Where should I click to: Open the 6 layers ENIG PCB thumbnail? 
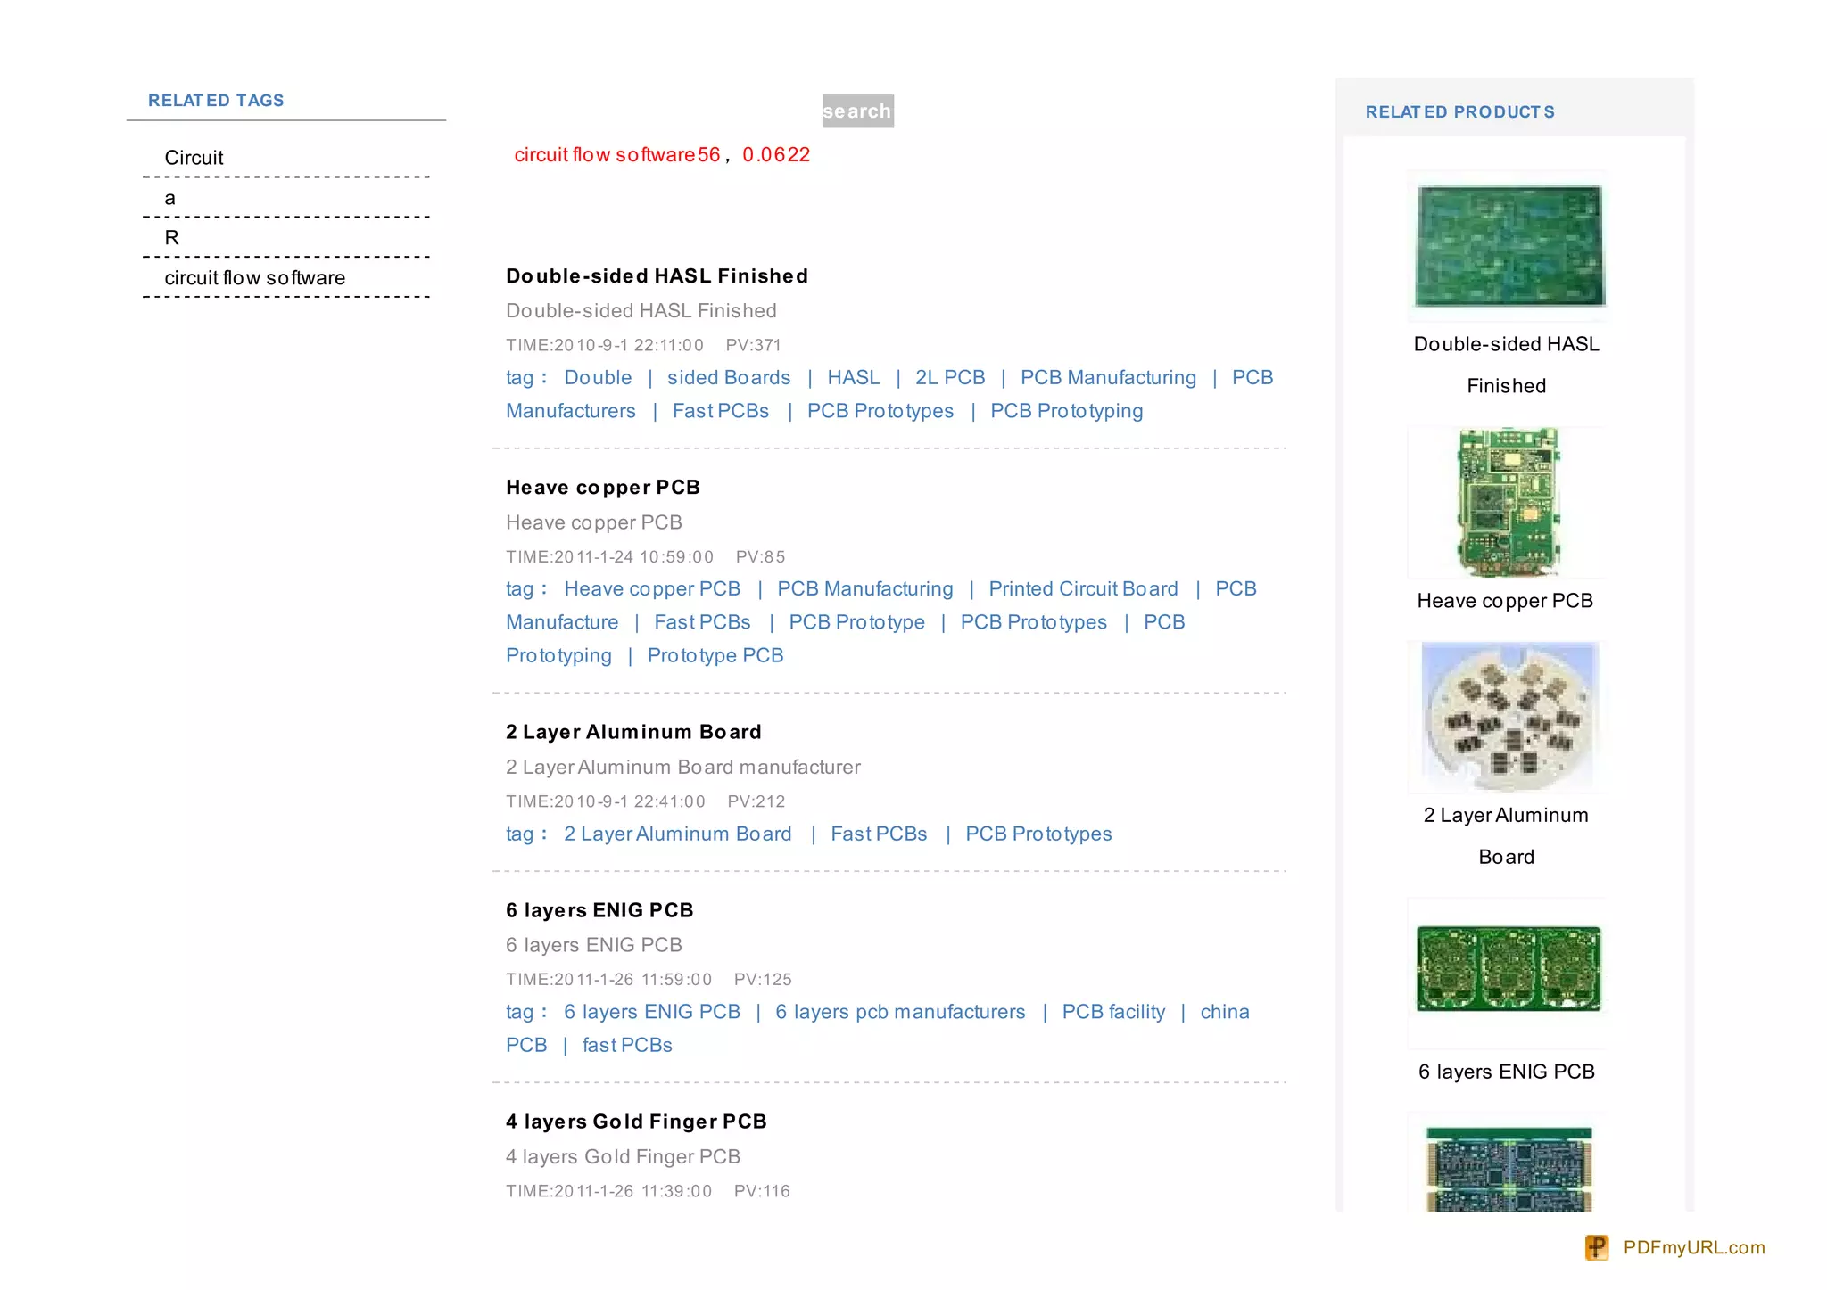1508,969
